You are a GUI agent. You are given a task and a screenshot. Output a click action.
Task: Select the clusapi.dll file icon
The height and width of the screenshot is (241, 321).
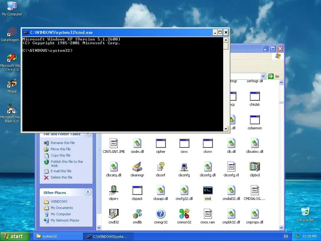pyautogui.click(x=161, y=190)
